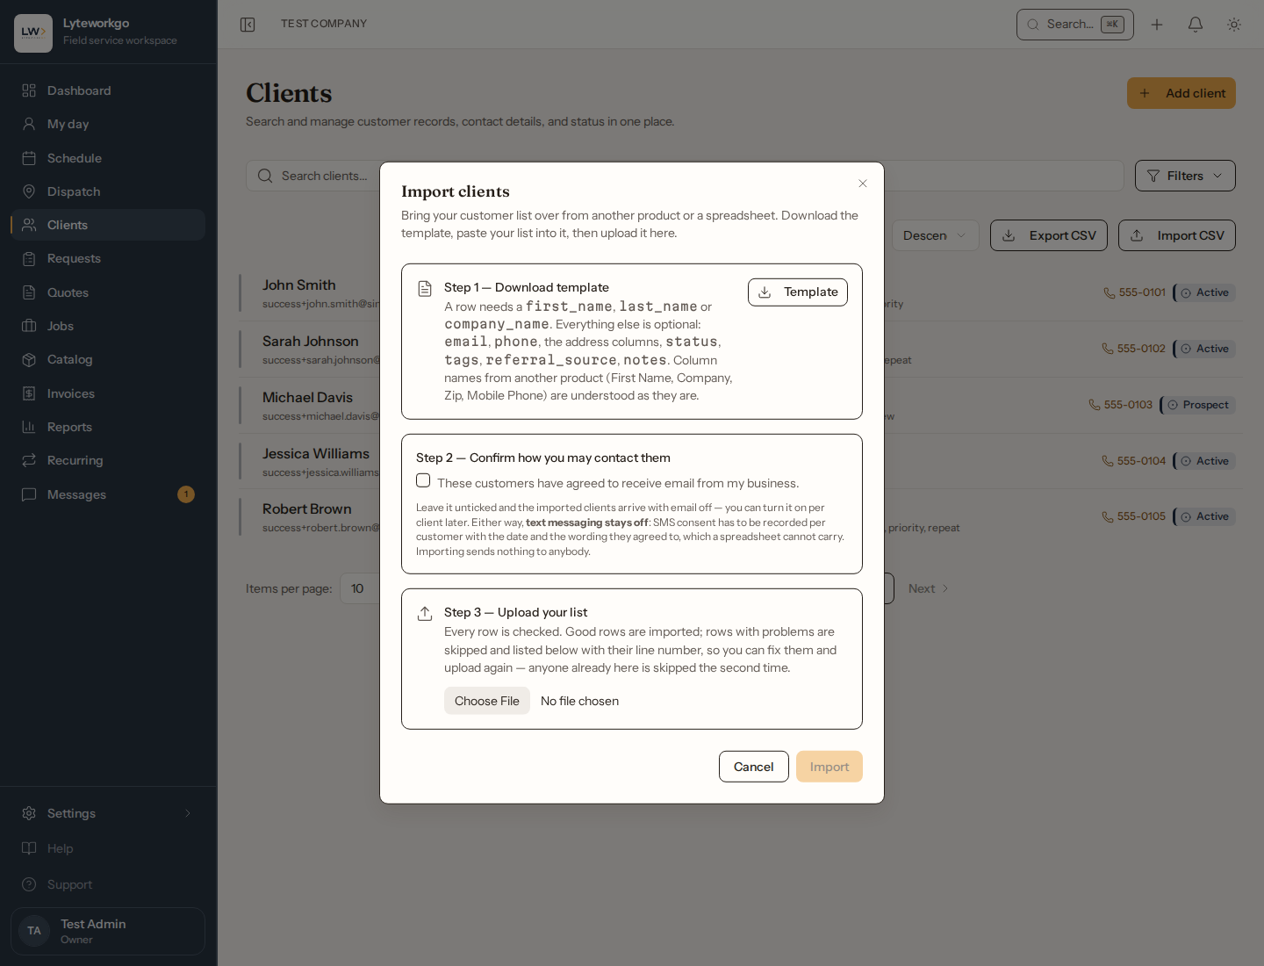1264x966 pixels.
Task: Click the Dashboard grid icon
Action: (29, 90)
